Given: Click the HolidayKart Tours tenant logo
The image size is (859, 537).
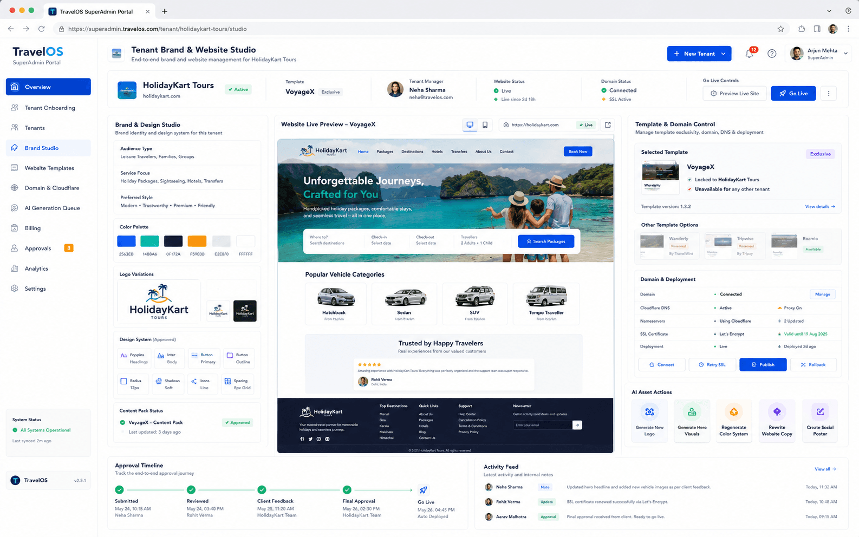Looking at the screenshot, I should coord(127,90).
